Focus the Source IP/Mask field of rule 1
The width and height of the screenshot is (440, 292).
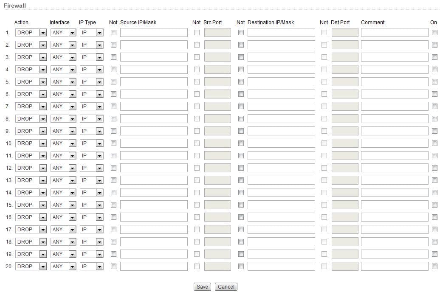154,33
